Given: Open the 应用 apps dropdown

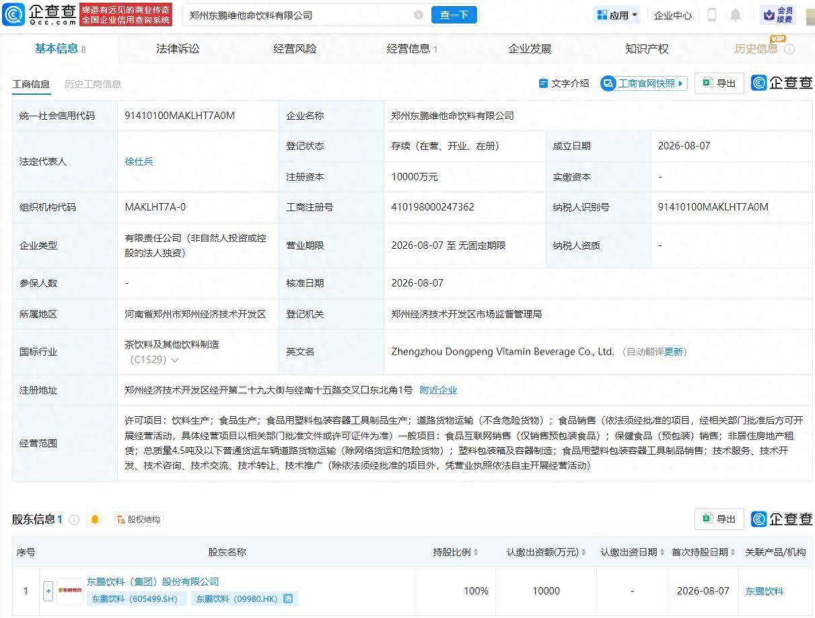Looking at the screenshot, I should 616,15.
